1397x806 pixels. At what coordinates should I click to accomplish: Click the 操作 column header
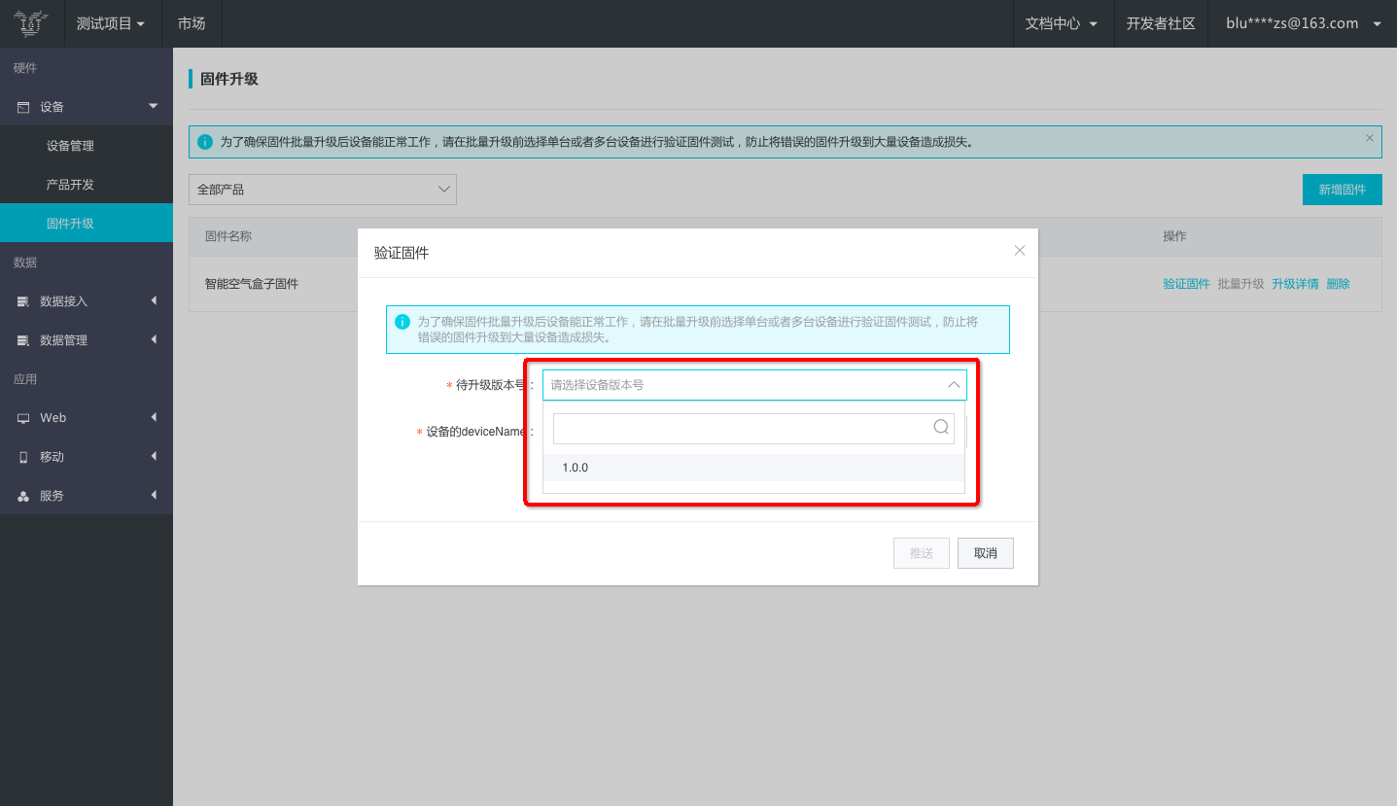pos(1174,236)
